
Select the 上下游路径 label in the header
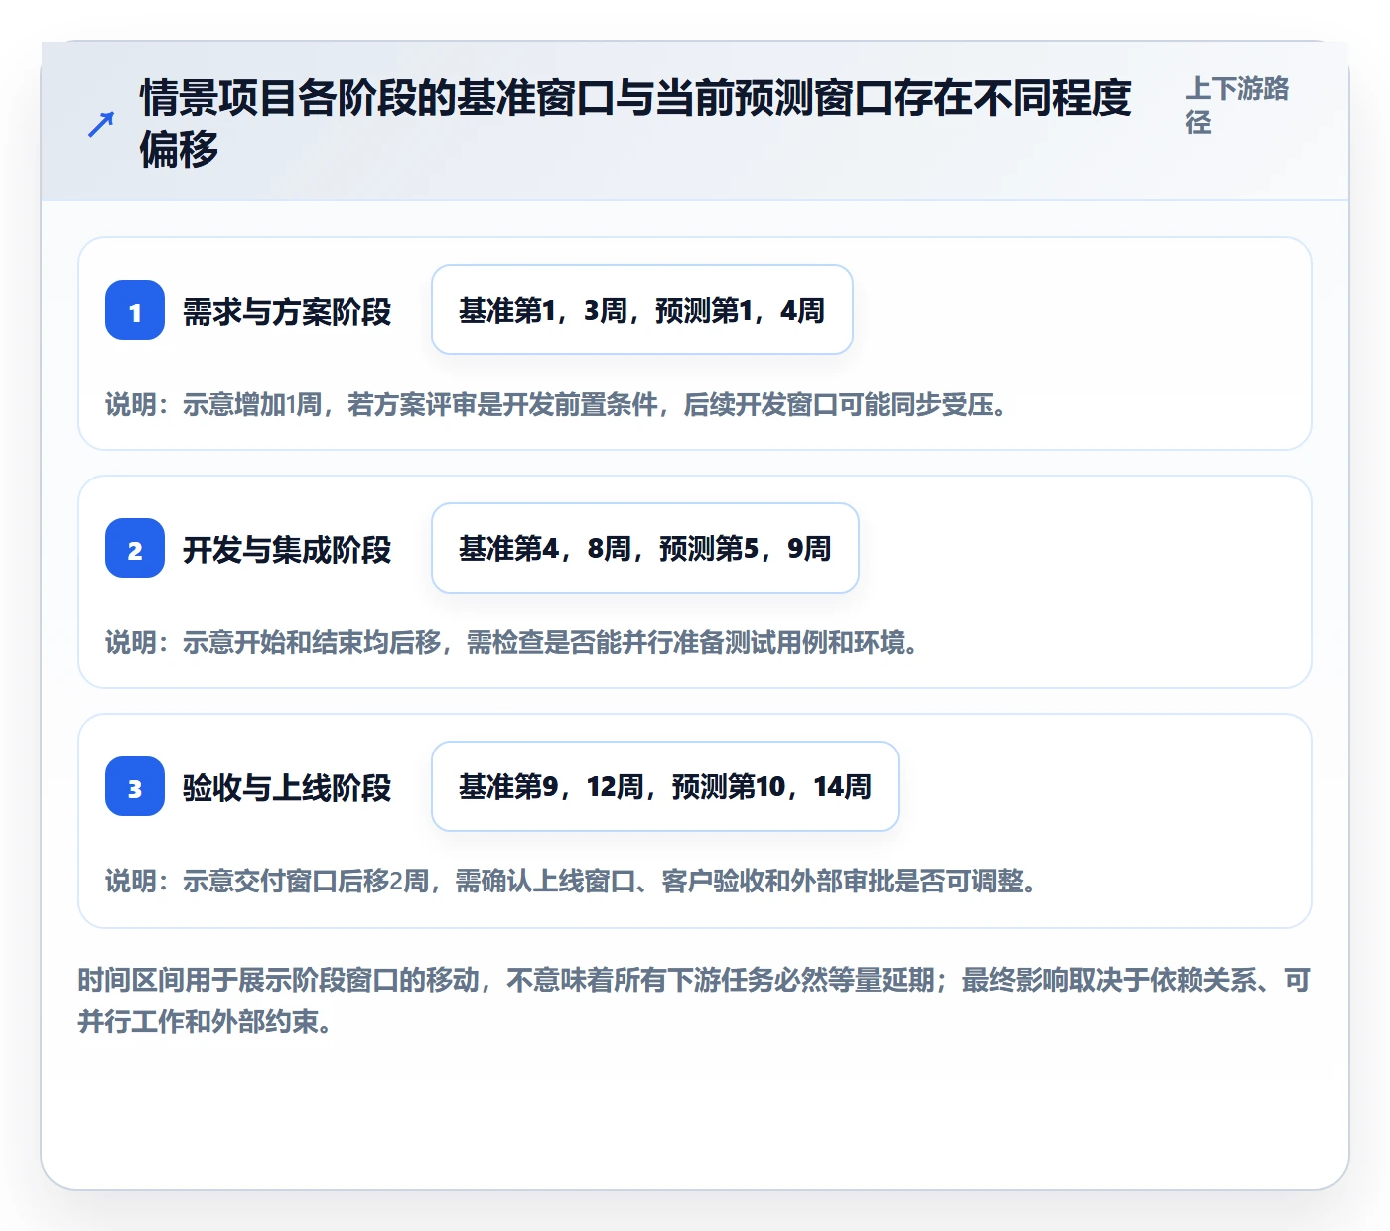click(x=1237, y=105)
